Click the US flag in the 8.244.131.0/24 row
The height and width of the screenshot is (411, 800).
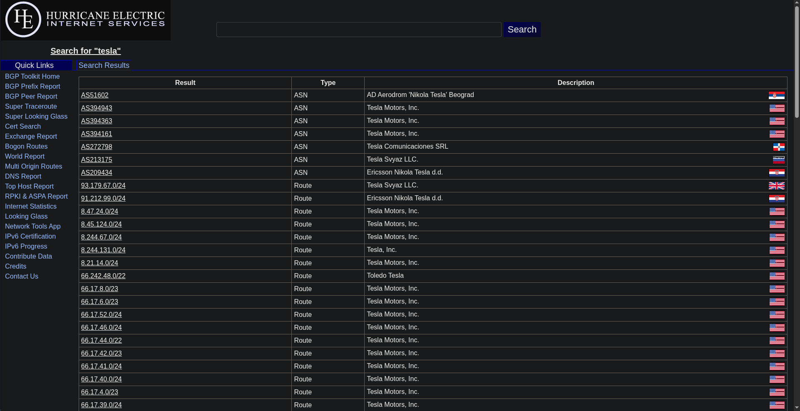tap(777, 250)
